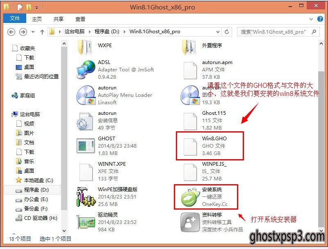Open 办公盘 (E:) drive
328x249 pixels.
click(36, 199)
